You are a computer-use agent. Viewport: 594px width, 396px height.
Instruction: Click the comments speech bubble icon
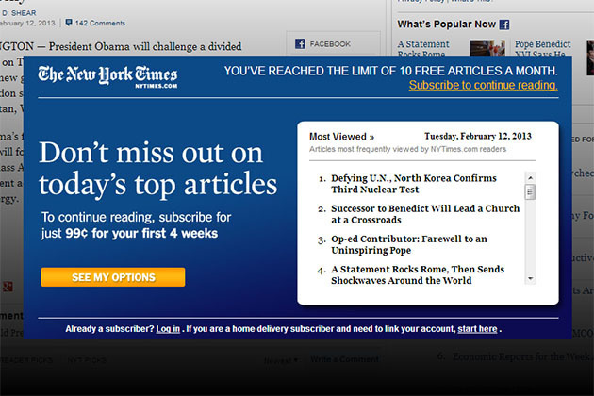coord(69,23)
